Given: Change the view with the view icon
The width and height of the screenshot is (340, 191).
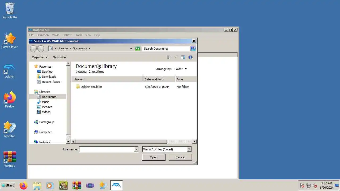Looking at the screenshot, I should [x=169, y=57].
